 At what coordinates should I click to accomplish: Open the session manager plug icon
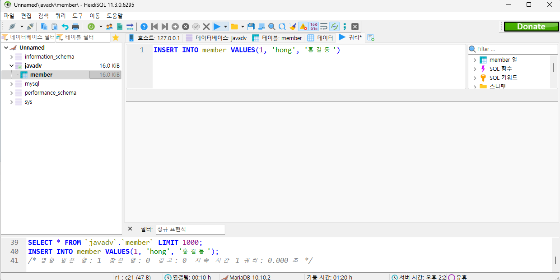point(12,27)
